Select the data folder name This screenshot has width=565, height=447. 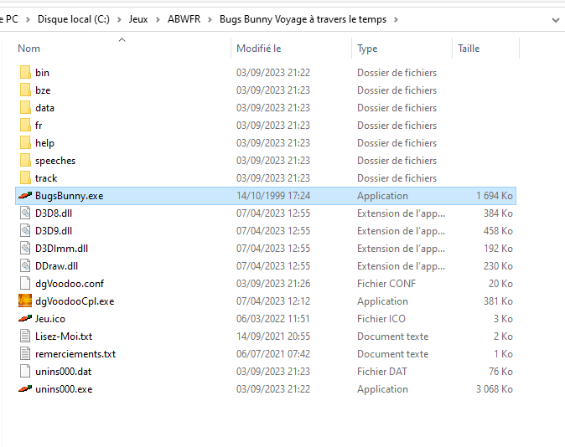point(44,108)
